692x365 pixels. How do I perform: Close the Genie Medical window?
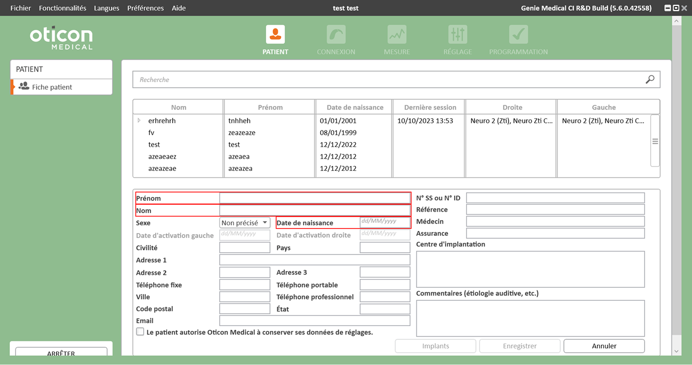(684, 8)
